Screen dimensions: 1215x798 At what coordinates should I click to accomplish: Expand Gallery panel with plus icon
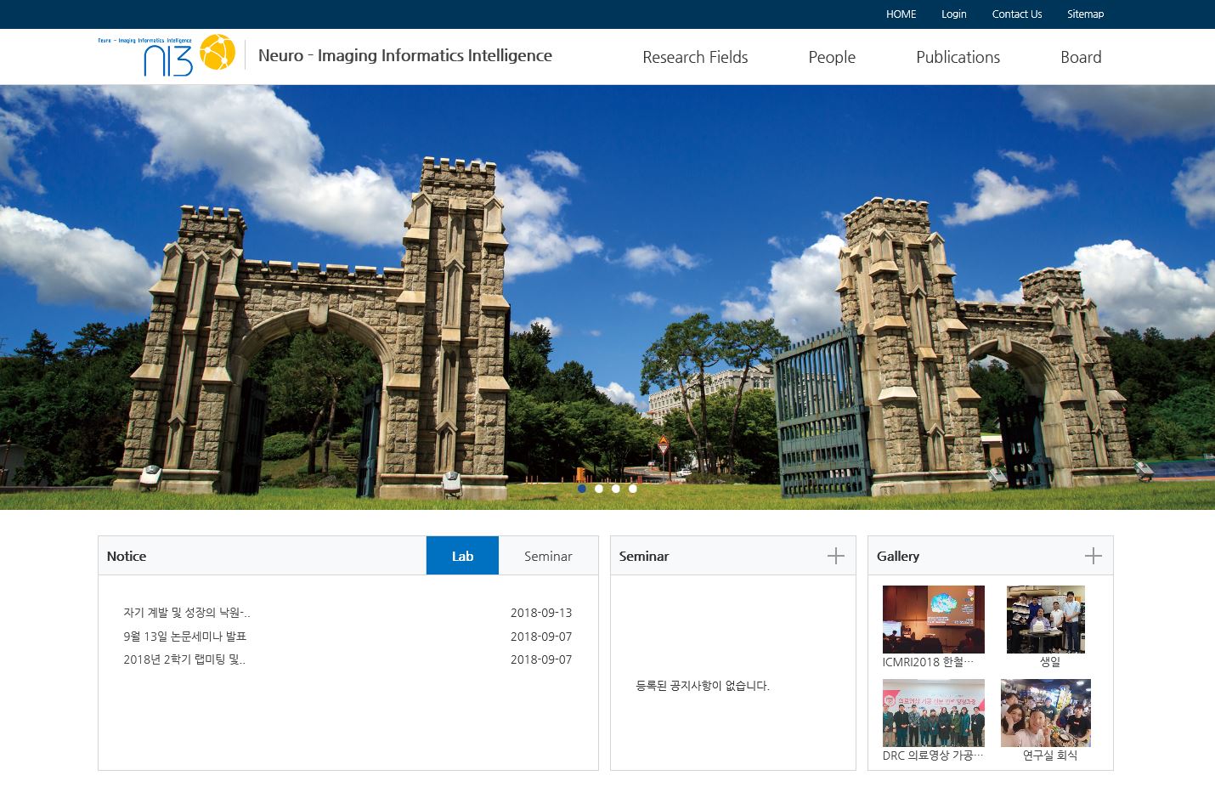[x=1093, y=556]
